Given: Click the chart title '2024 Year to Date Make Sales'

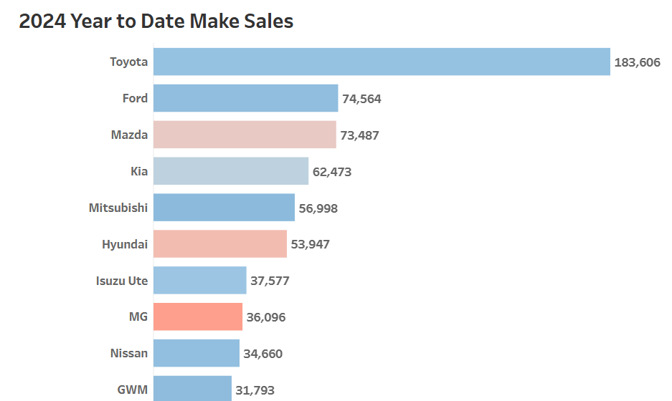Looking at the screenshot, I should click(156, 21).
